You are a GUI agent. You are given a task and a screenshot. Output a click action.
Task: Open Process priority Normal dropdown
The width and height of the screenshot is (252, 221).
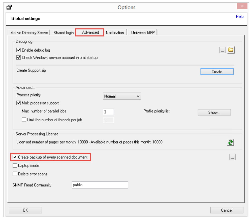(122, 96)
